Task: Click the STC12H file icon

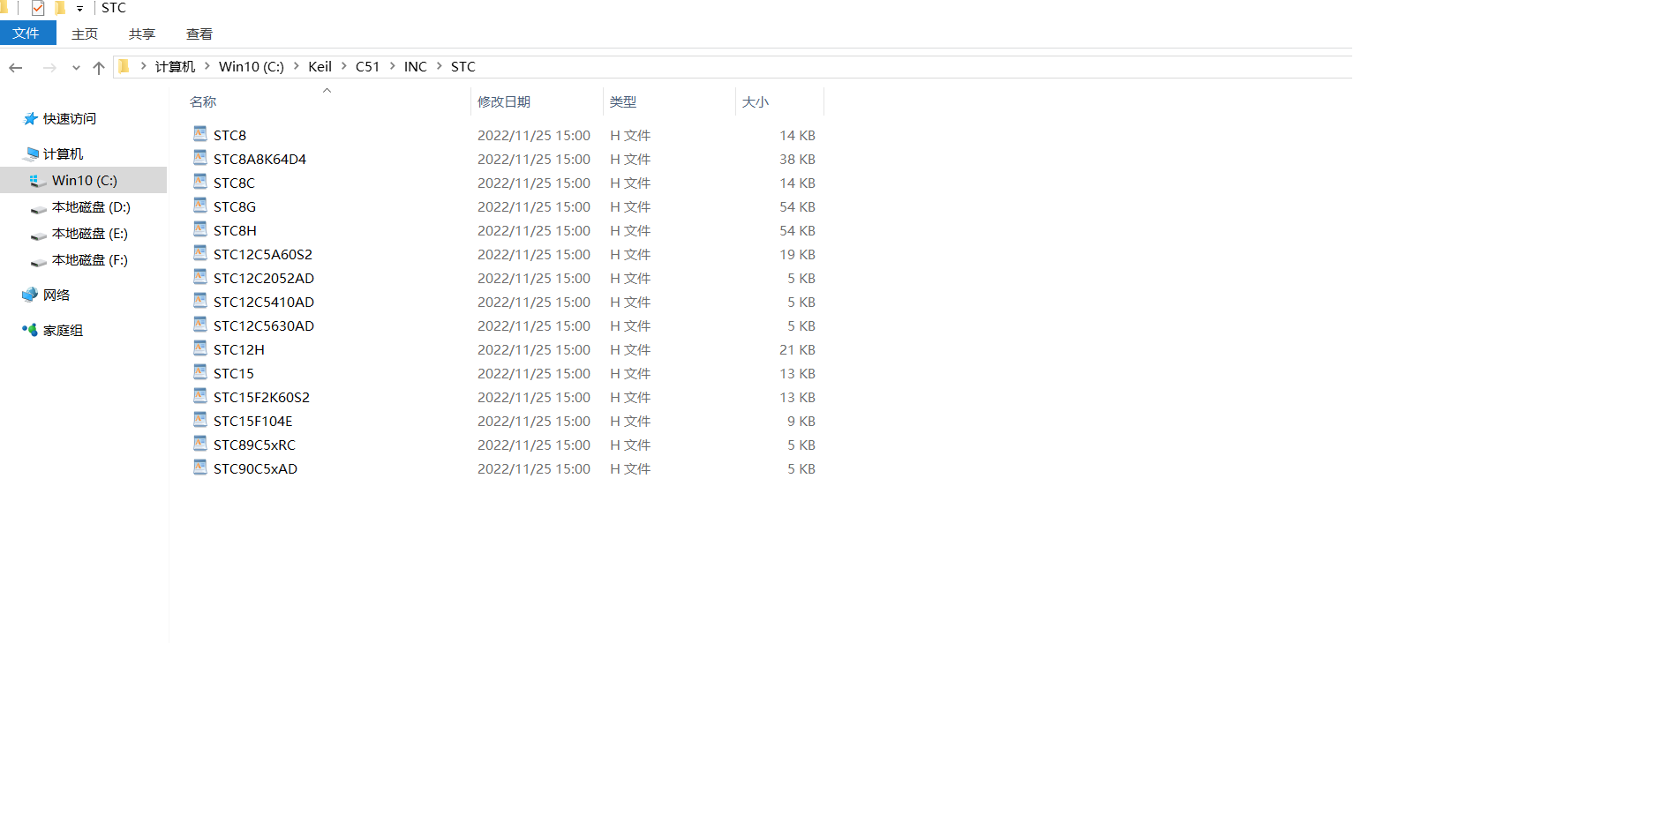Action: (x=200, y=348)
